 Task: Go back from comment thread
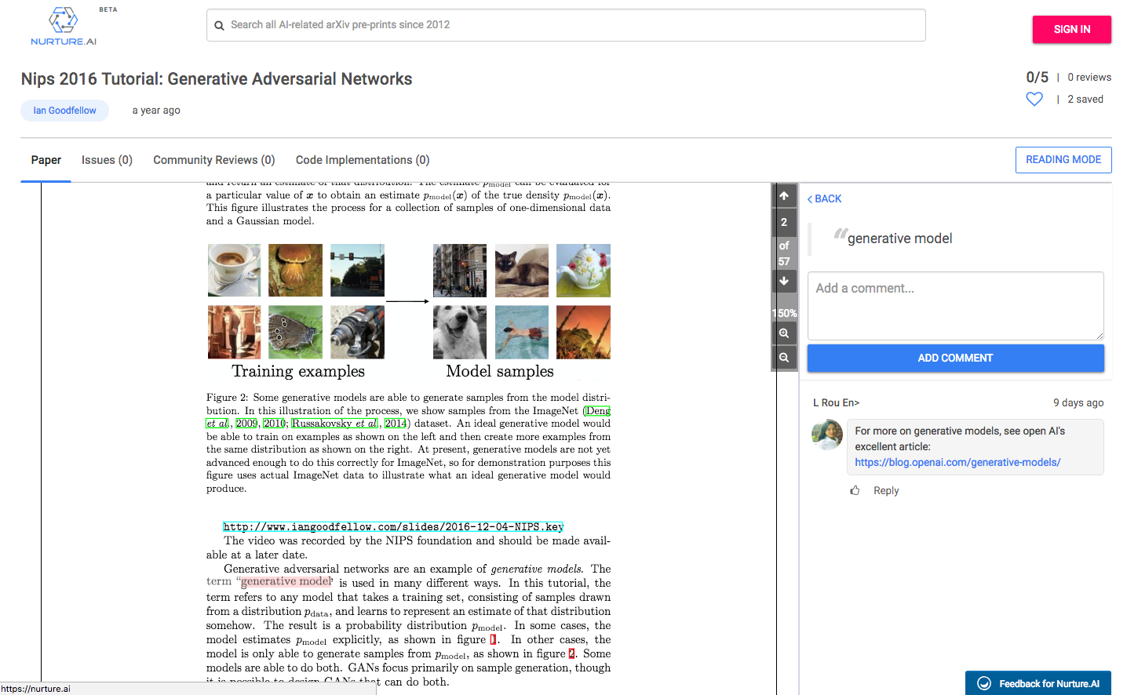(824, 199)
